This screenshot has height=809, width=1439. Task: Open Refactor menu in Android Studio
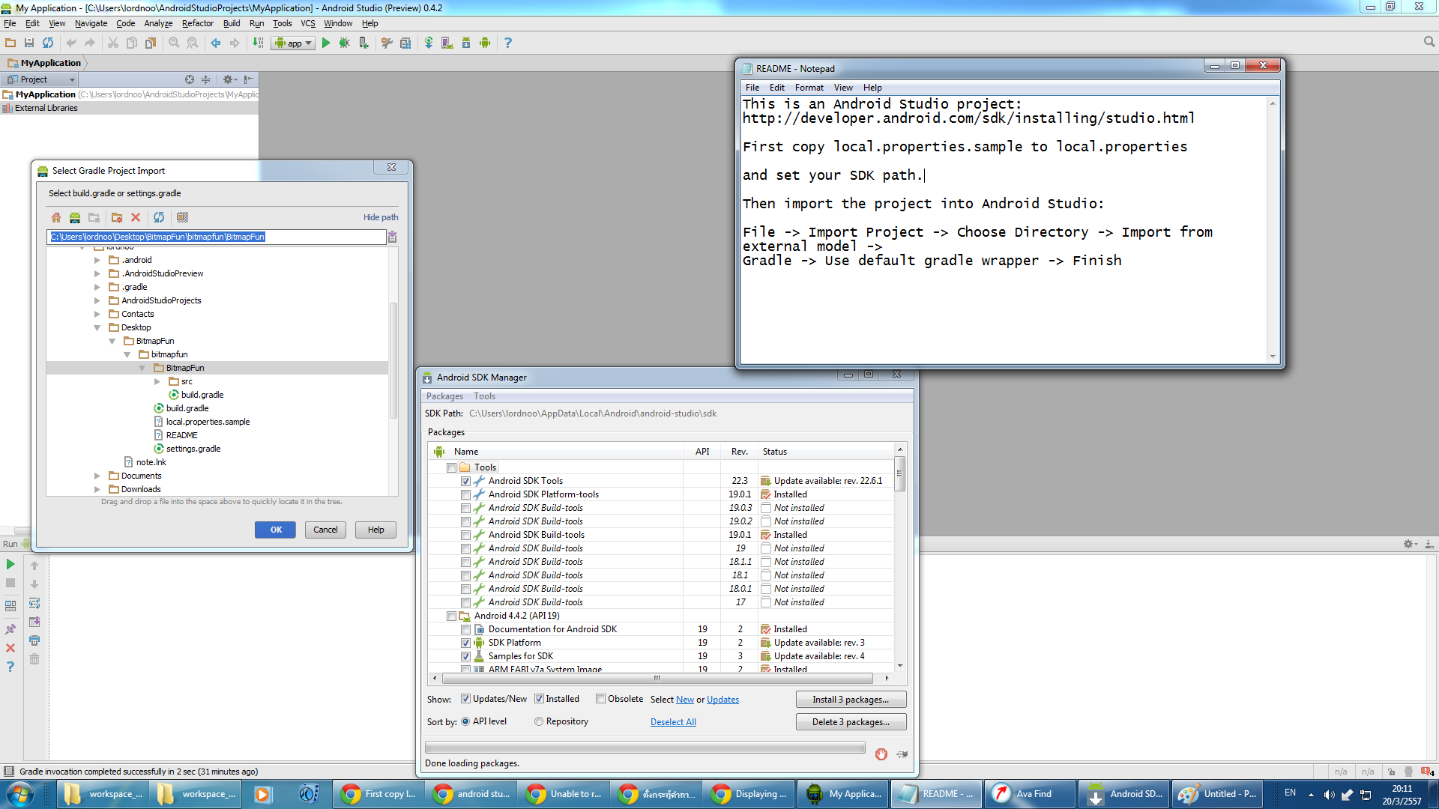[198, 23]
